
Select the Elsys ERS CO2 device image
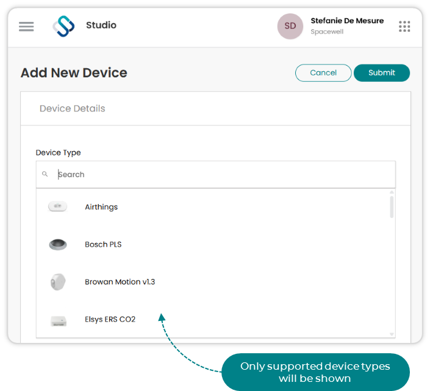tap(59, 321)
